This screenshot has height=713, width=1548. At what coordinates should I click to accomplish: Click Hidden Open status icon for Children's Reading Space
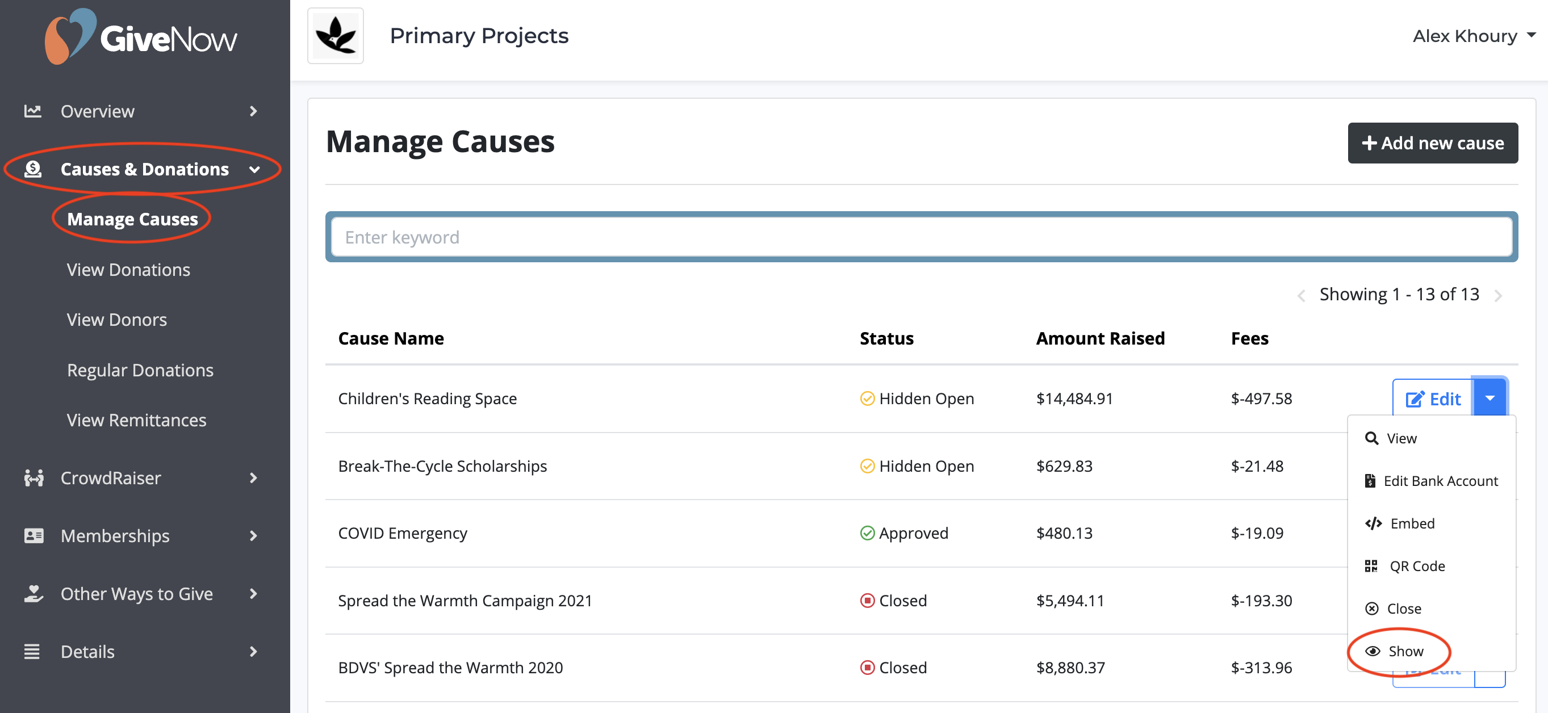click(x=867, y=399)
